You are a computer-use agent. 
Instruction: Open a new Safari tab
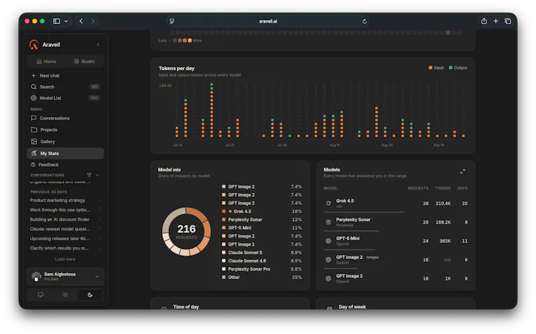pyautogui.click(x=496, y=21)
